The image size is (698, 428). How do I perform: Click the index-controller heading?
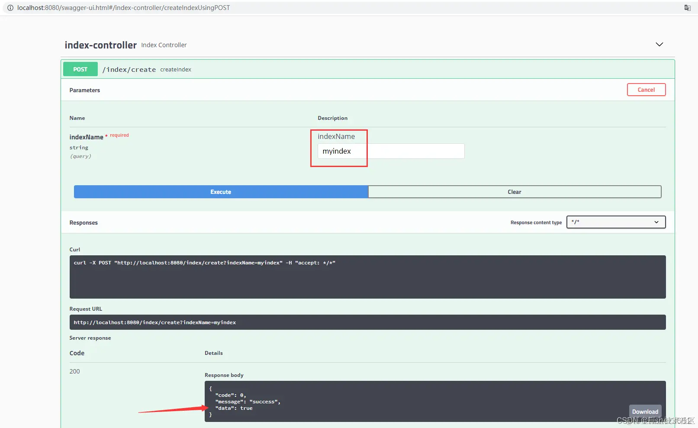pyautogui.click(x=100, y=45)
